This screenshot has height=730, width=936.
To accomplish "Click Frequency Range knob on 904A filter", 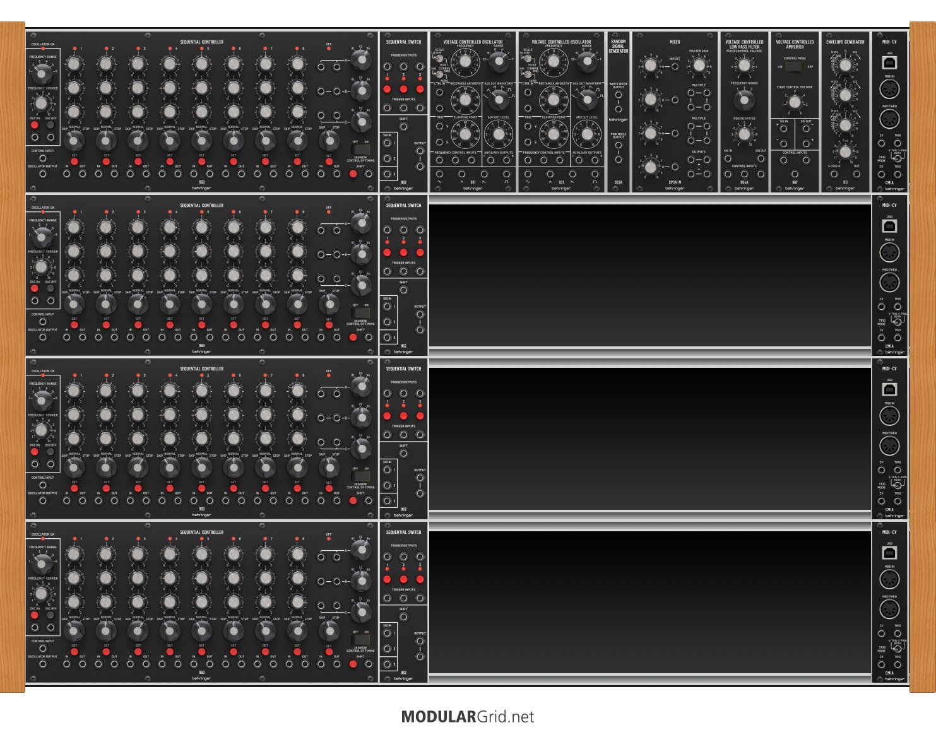I will click(744, 100).
